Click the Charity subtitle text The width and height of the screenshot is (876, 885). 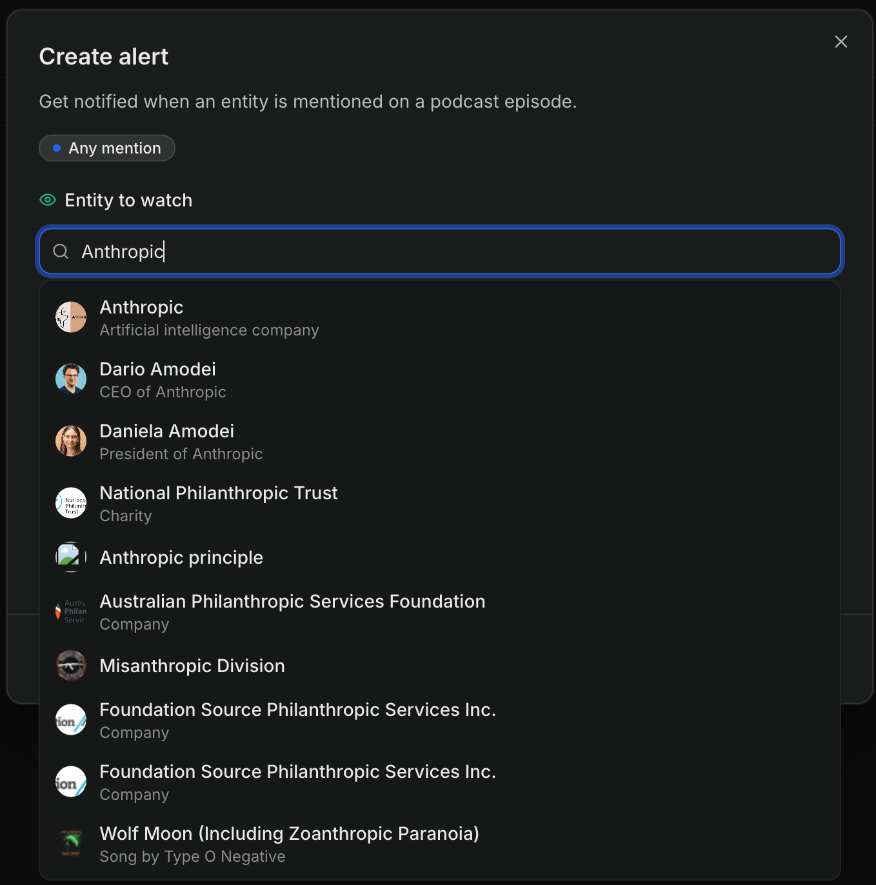pyautogui.click(x=126, y=516)
